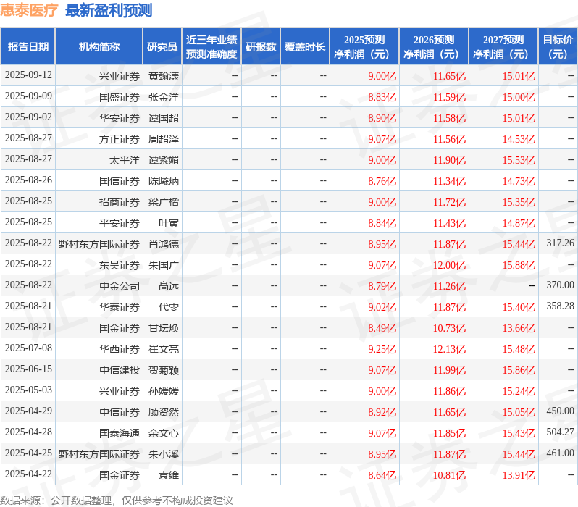Click 华安证券 institution cell
The width and height of the screenshot is (578, 507).
click(120, 118)
